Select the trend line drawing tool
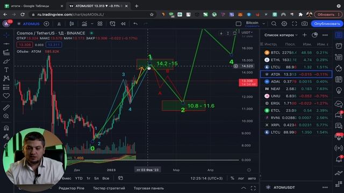This screenshot has height=193, width=344. pyautogui.click(x=6, y=44)
